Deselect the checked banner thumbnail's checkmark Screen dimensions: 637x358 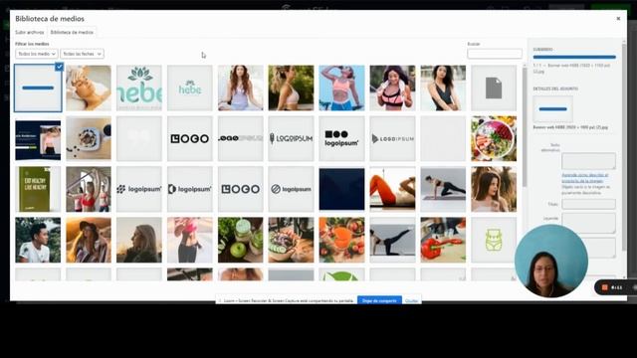pyautogui.click(x=59, y=67)
